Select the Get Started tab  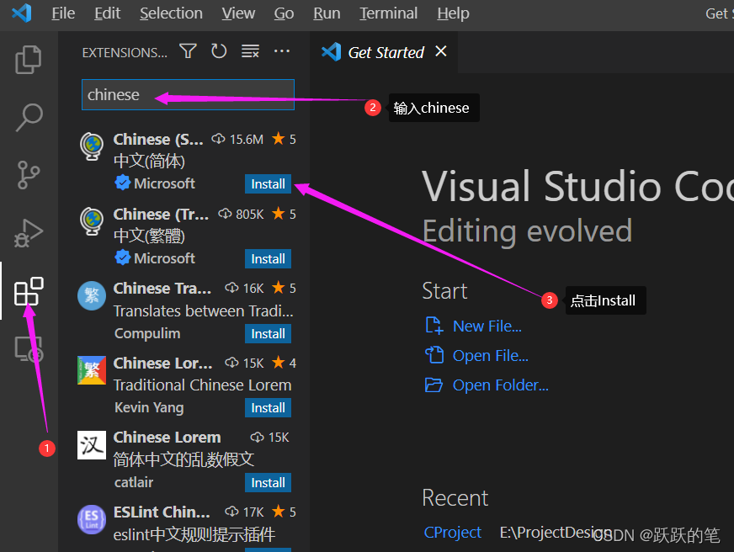(384, 52)
